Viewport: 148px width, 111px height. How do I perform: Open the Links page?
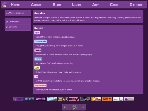click(76, 5)
